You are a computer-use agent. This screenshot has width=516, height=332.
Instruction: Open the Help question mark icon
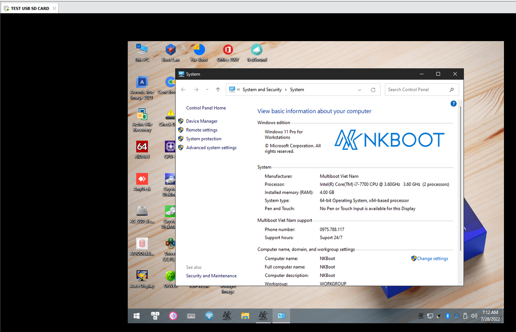pyautogui.click(x=453, y=104)
